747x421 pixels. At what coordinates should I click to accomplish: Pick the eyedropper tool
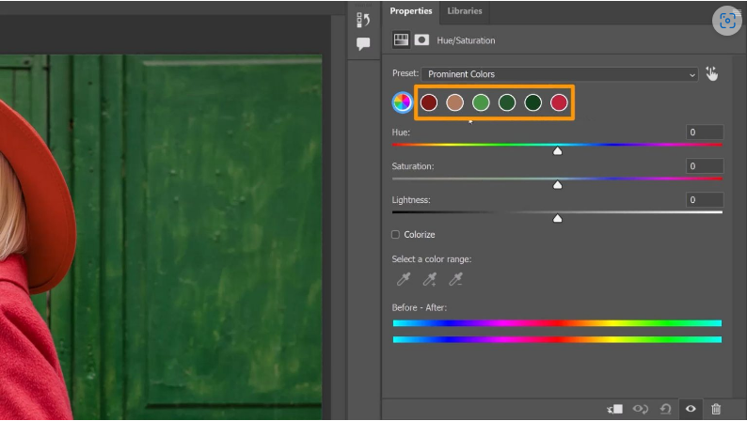click(x=404, y=279)
